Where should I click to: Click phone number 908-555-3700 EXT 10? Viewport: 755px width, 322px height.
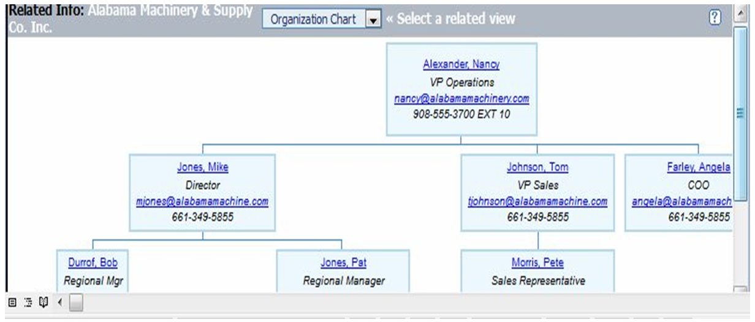(461, 114)
